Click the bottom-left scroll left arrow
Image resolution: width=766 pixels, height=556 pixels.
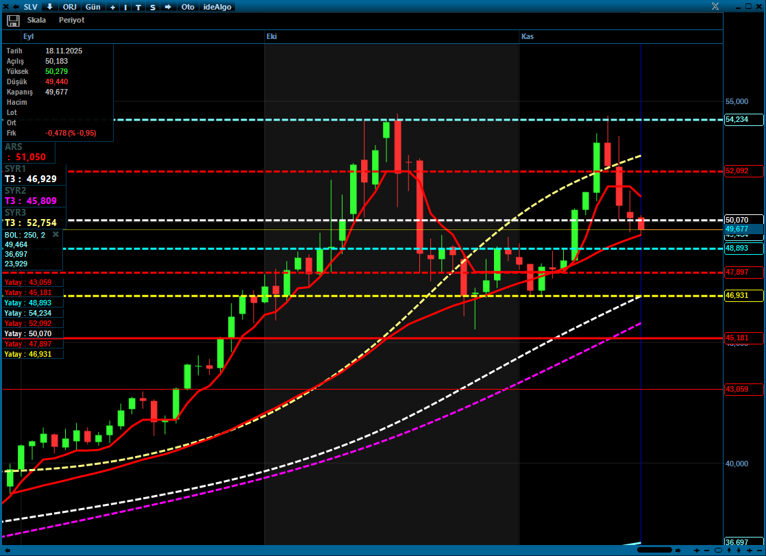[x=8, y=551]
